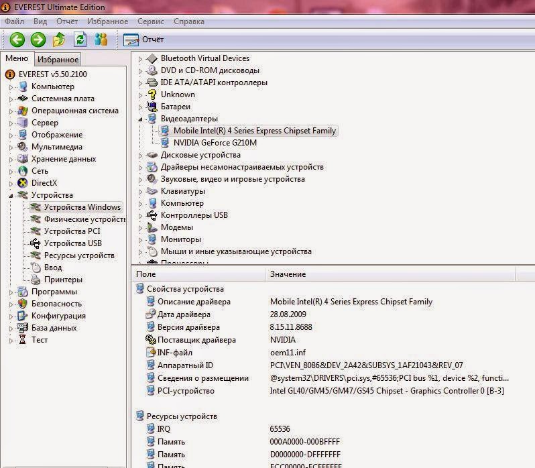Collapse the Видеоадаптеры node

coord(140,119)
